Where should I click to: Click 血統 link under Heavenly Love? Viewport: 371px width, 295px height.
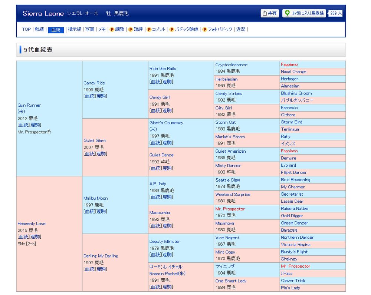tap(23, 237)
